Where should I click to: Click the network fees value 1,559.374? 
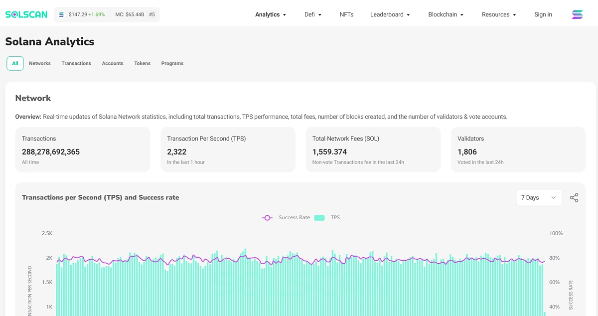click(329, 152)
